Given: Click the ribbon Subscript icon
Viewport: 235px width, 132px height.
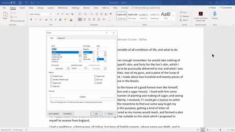Looking at the screenshot, I should pos(51,19).
